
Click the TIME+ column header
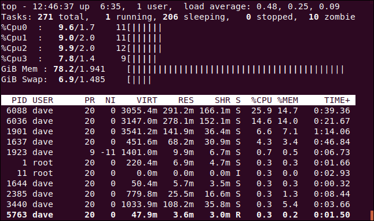pos(337,100)
